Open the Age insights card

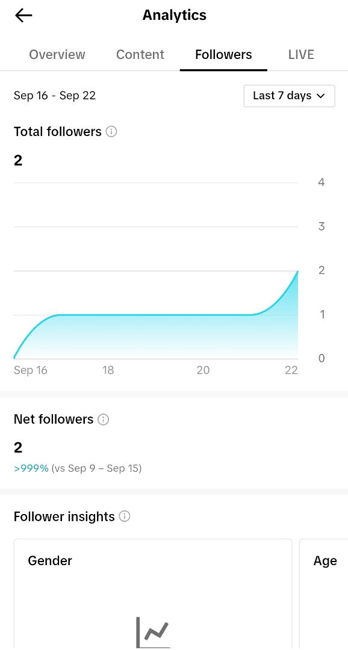pyautogui.click(x=323, y=595)
